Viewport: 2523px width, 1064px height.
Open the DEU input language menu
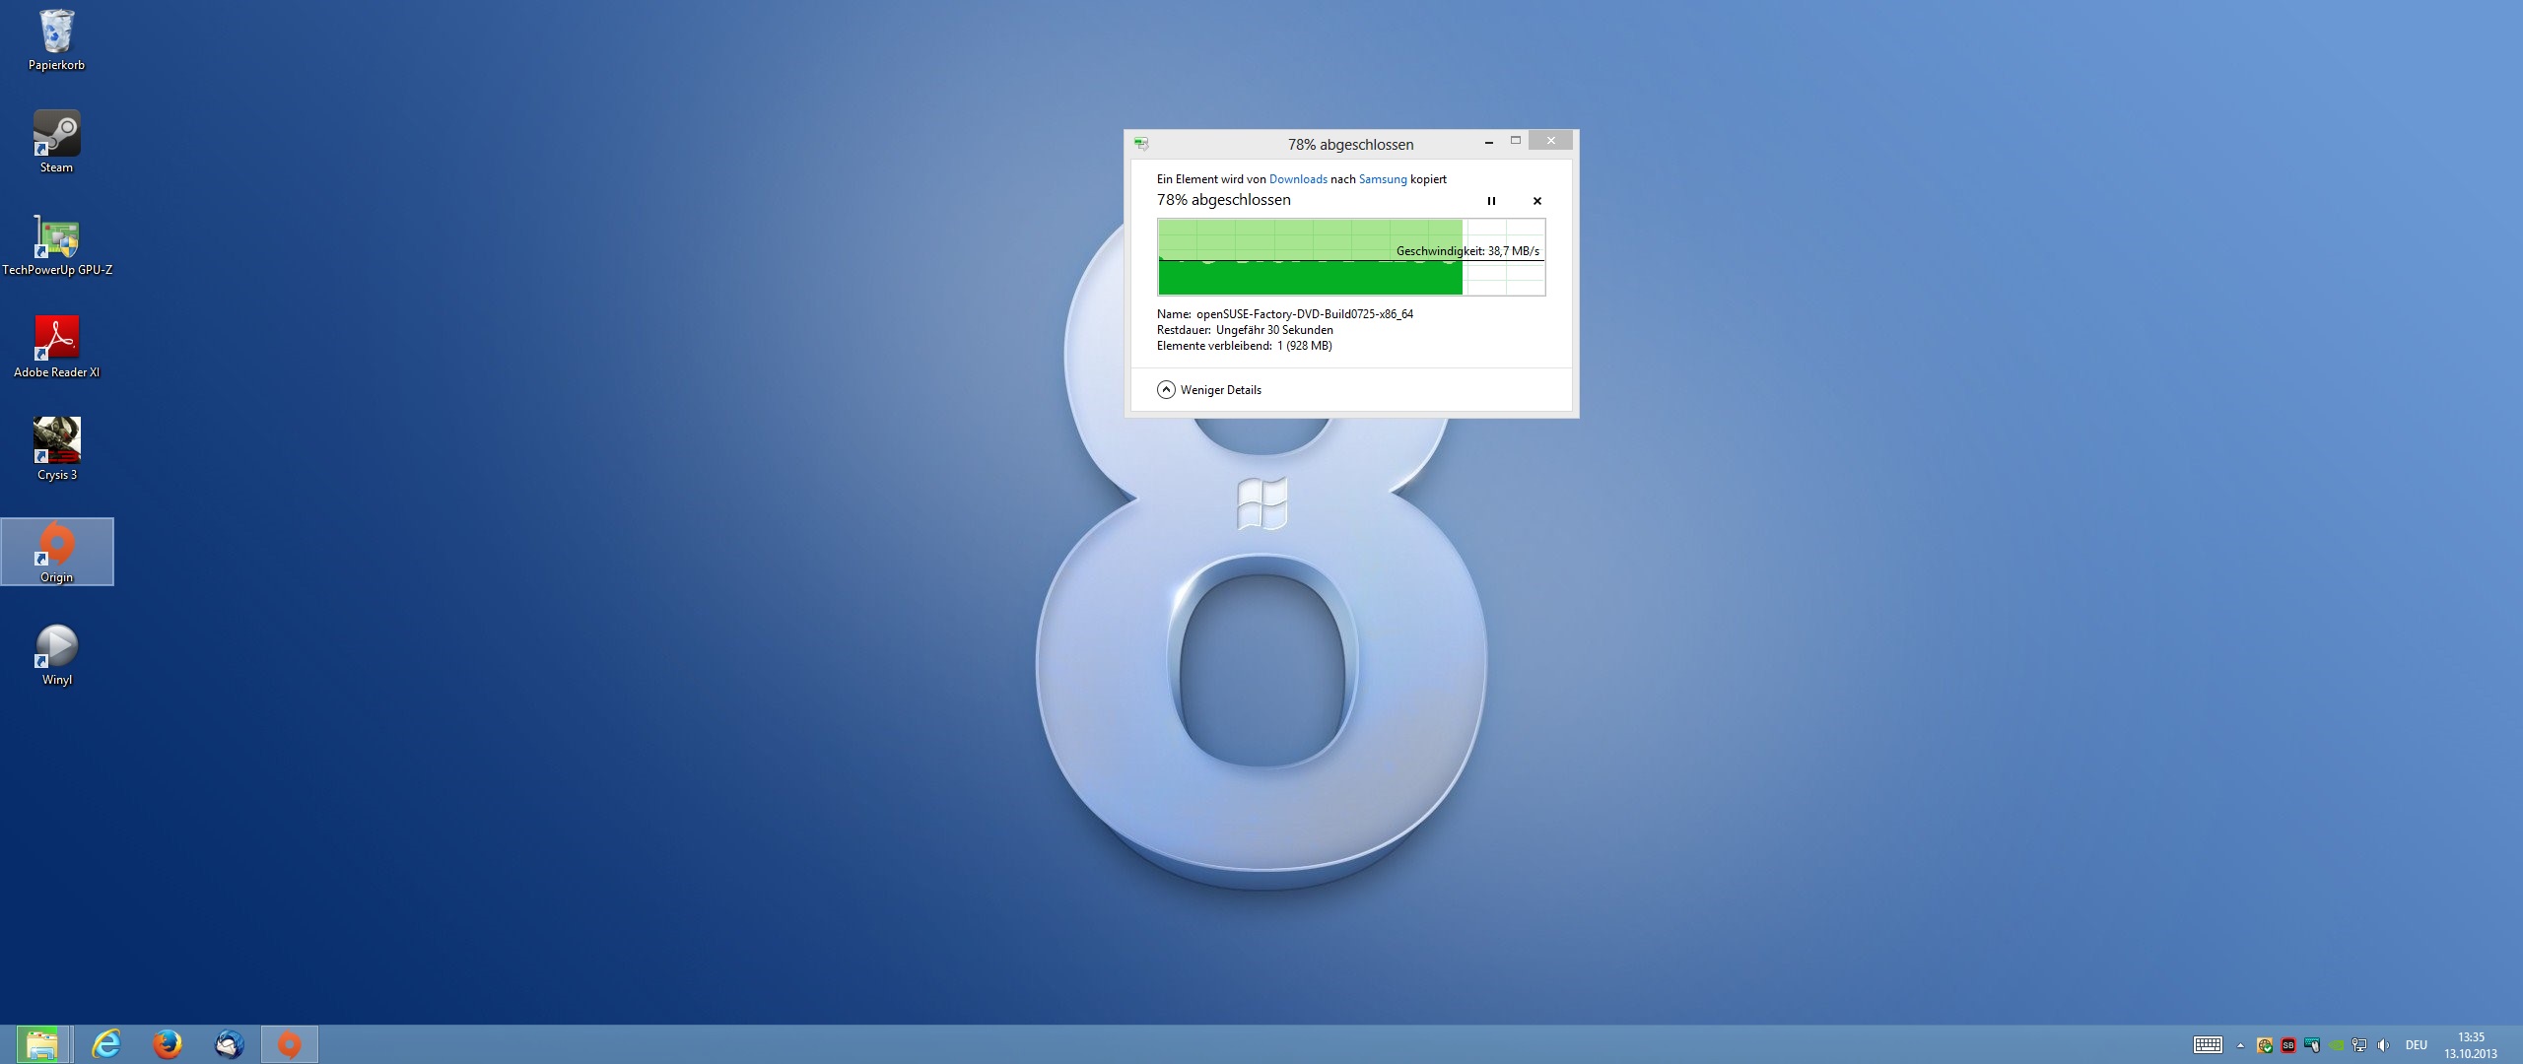2416,1045
